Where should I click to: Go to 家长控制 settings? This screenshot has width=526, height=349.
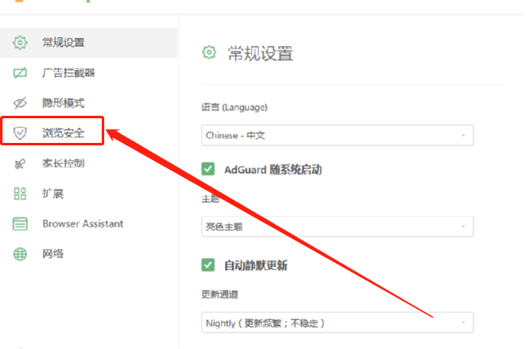89,163
